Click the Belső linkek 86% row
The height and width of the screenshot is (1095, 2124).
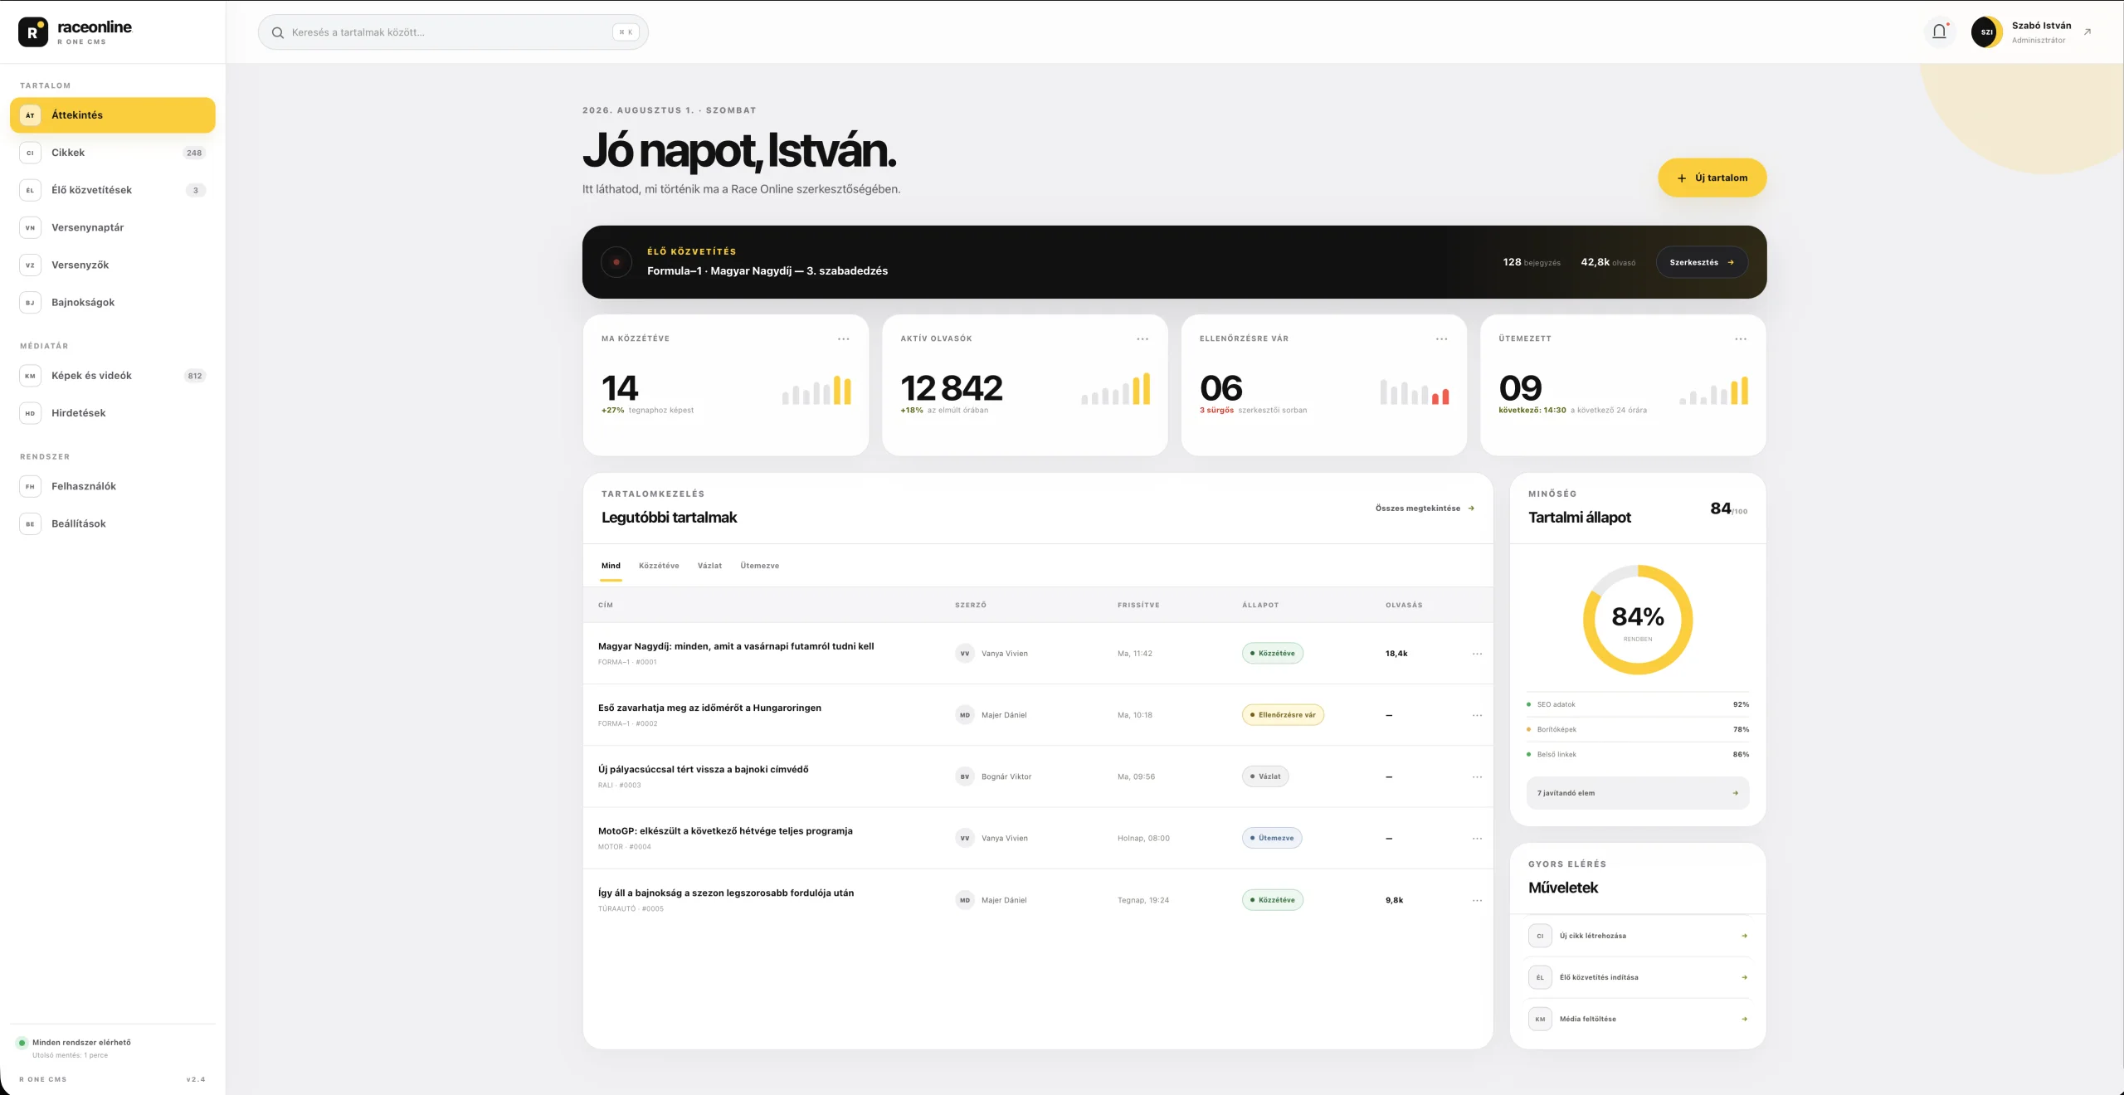coord(1638,754)
